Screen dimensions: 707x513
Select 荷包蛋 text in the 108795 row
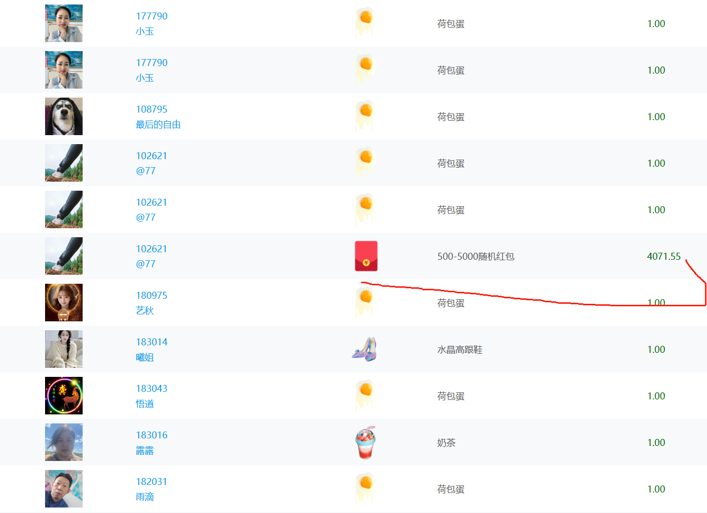point(451,117)
